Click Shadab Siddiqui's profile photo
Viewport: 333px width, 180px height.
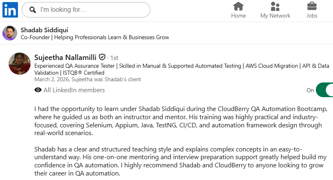pos(10,33)
